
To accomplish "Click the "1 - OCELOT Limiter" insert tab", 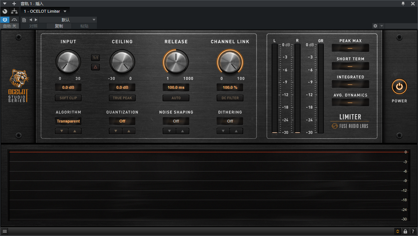I will tap(42, 11).
